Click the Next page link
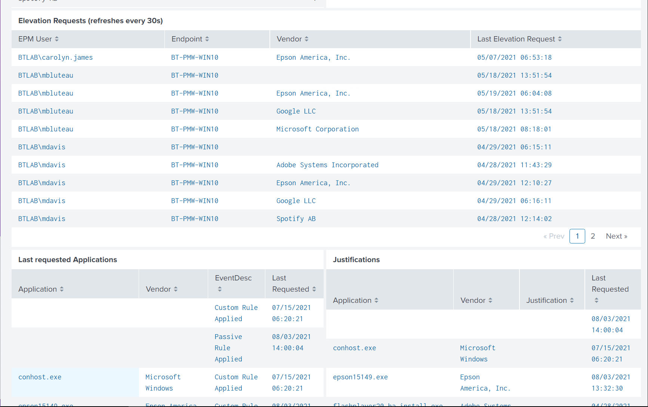This screenshot has width=648, height=407. [617, 236]
